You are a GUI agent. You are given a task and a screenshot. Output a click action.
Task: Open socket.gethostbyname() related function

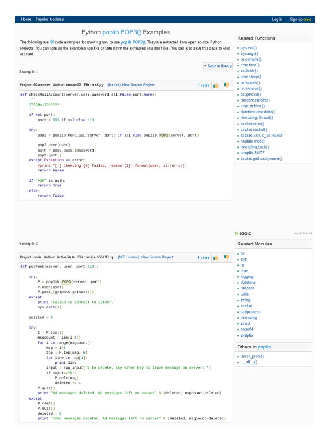(x=261, y=158)
